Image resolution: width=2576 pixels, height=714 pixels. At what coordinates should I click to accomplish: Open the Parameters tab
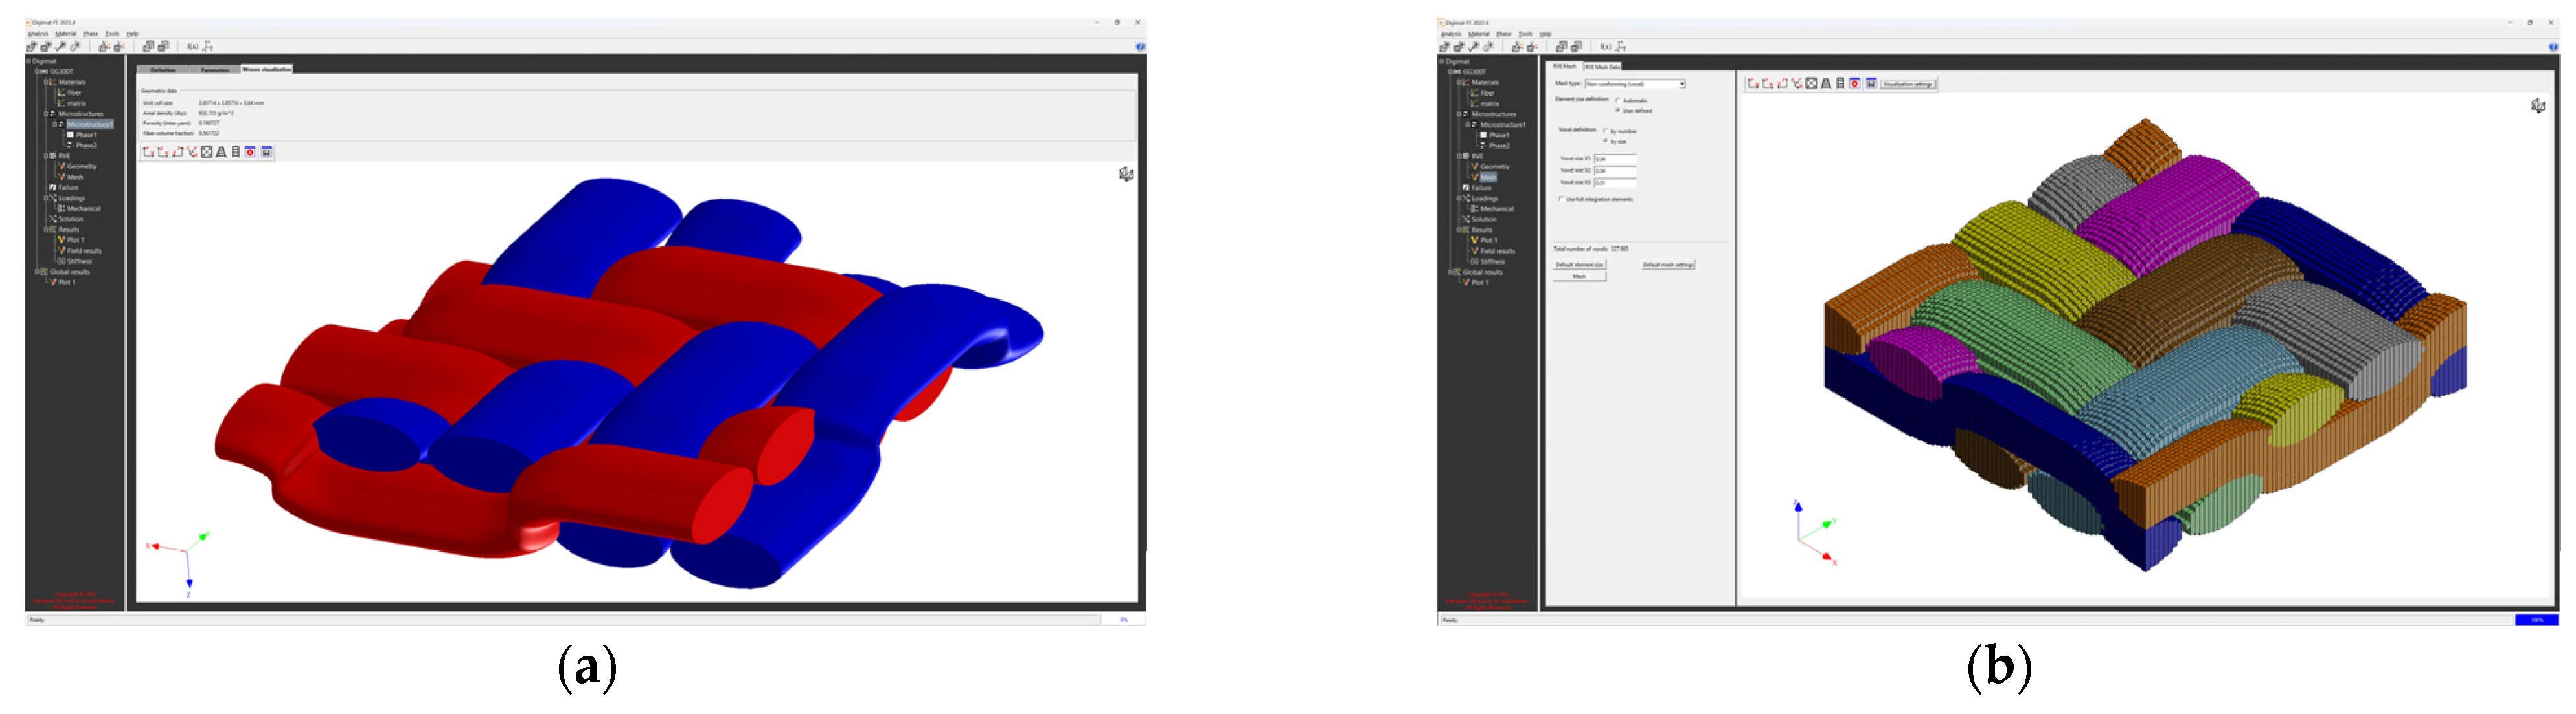click(x=214, y=70)
